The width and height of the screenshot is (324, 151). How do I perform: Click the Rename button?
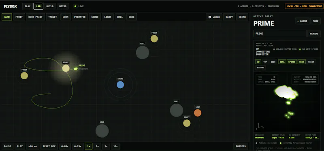click(x=314, y=34)
